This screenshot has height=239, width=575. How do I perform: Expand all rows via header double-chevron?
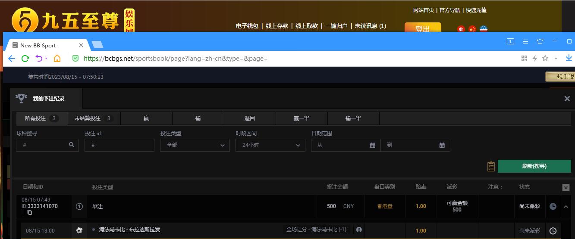point(566,187)
